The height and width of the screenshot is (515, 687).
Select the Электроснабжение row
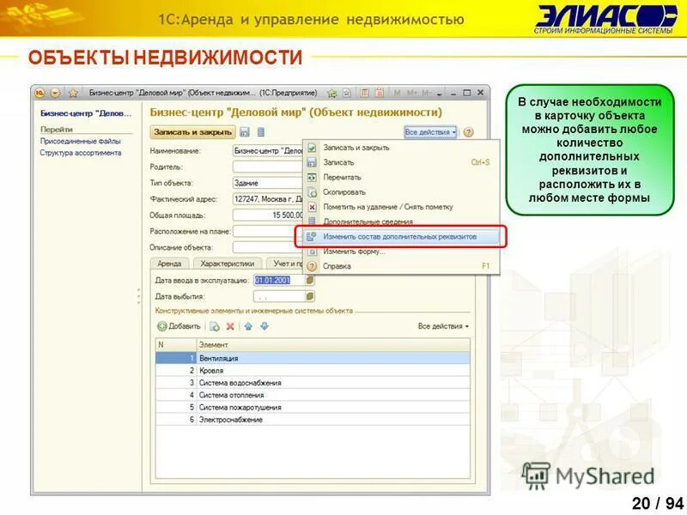(313, 420)
